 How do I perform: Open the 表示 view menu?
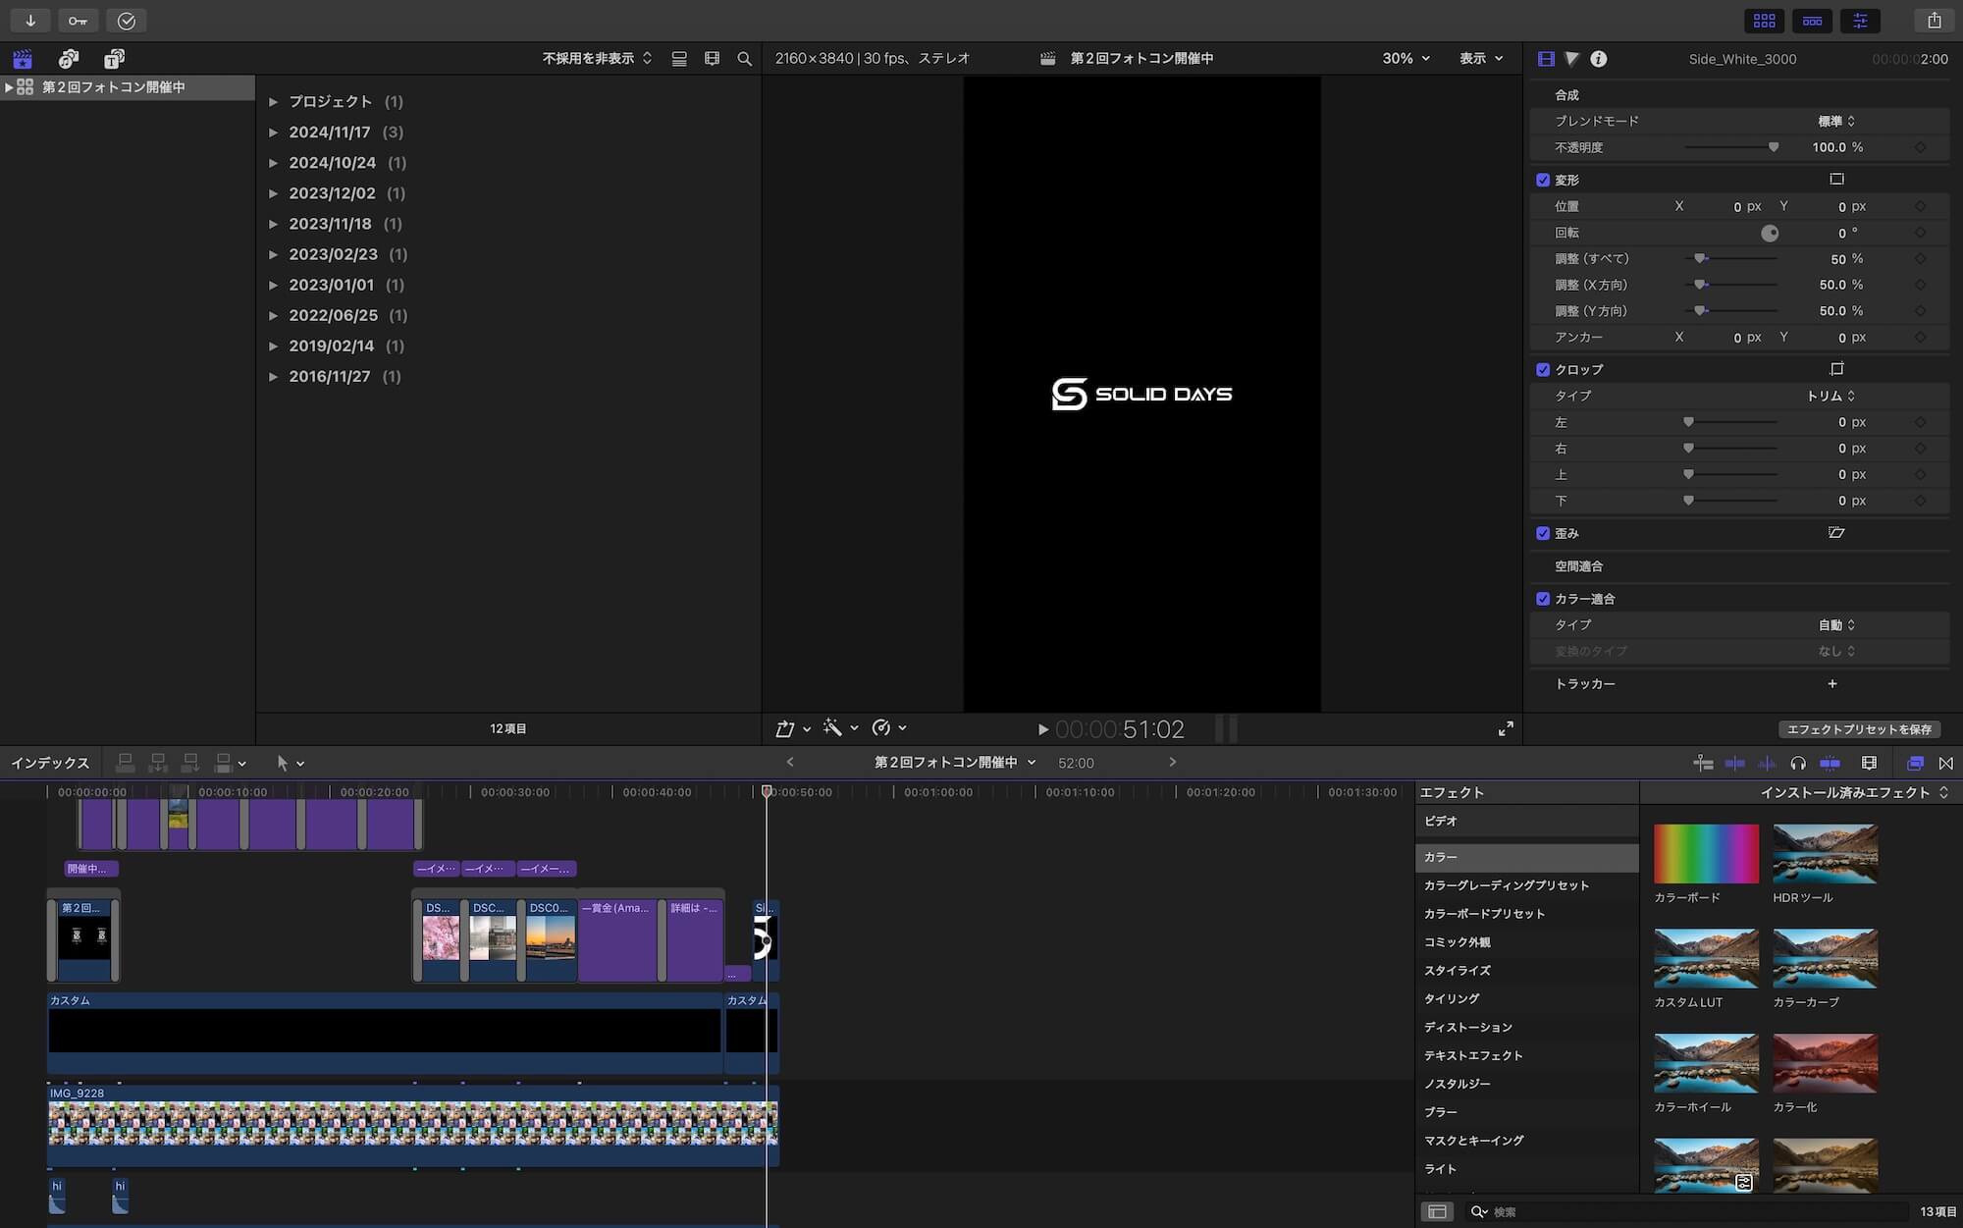[1481, 59]
